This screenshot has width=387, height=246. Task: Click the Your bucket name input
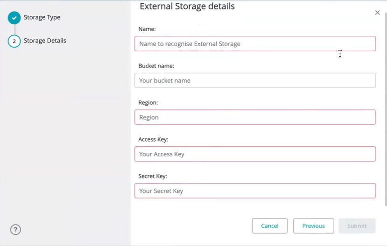[x=255, y=81]
